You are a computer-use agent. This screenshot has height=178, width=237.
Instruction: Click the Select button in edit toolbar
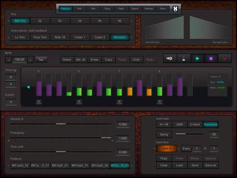(x=67, y=60)
